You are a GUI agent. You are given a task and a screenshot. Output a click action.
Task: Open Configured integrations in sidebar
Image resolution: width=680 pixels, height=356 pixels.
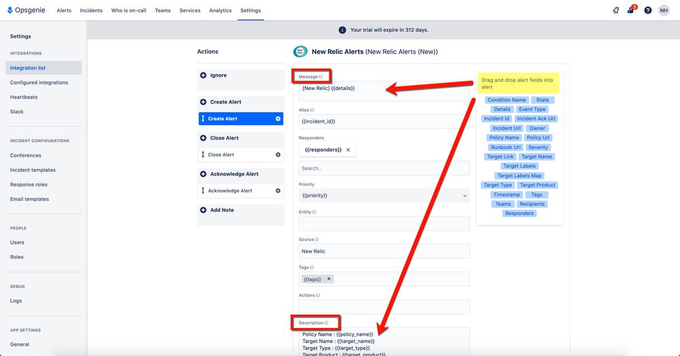(39, 82)
